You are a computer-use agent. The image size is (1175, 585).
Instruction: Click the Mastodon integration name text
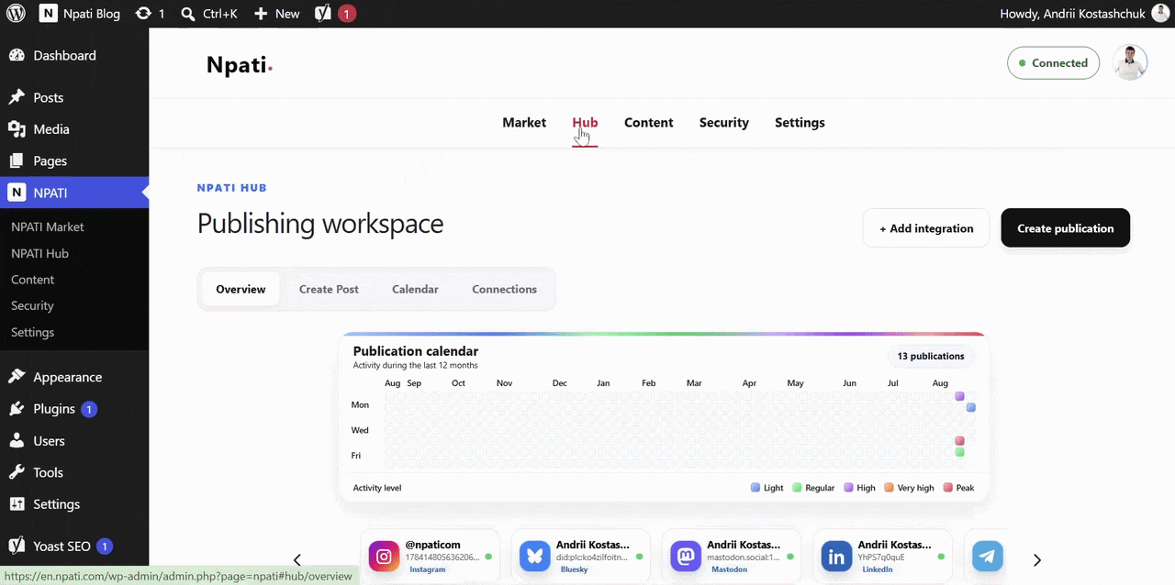[744, 545]
